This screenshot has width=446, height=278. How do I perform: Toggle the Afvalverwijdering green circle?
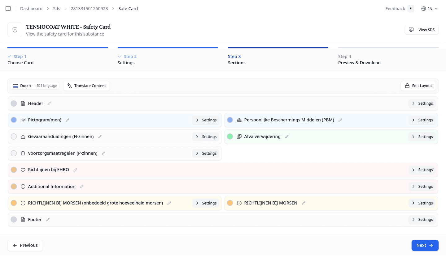[x=230, y=137]
